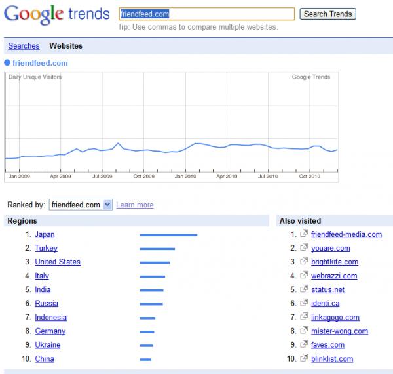Click the Search Trends button
The width and height of the screenshot is (393, 374).
click(328, 14)
